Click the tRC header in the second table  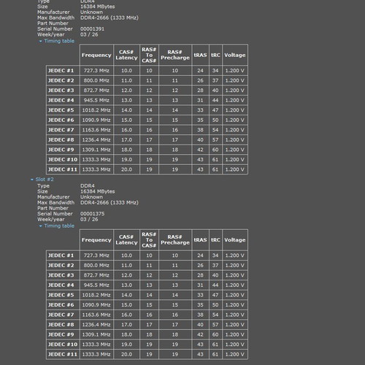[215, 240]
